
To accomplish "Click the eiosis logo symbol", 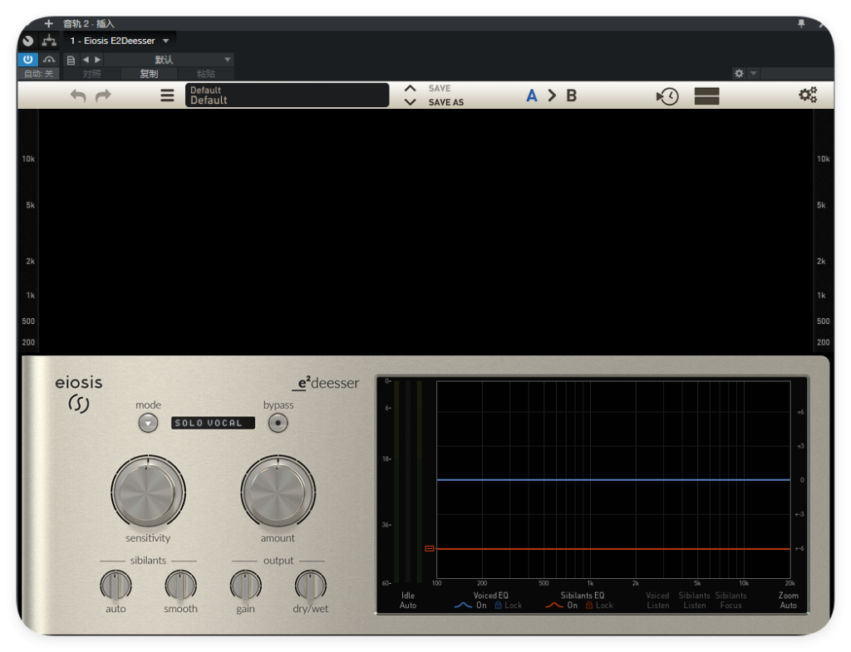I will 79,404.
